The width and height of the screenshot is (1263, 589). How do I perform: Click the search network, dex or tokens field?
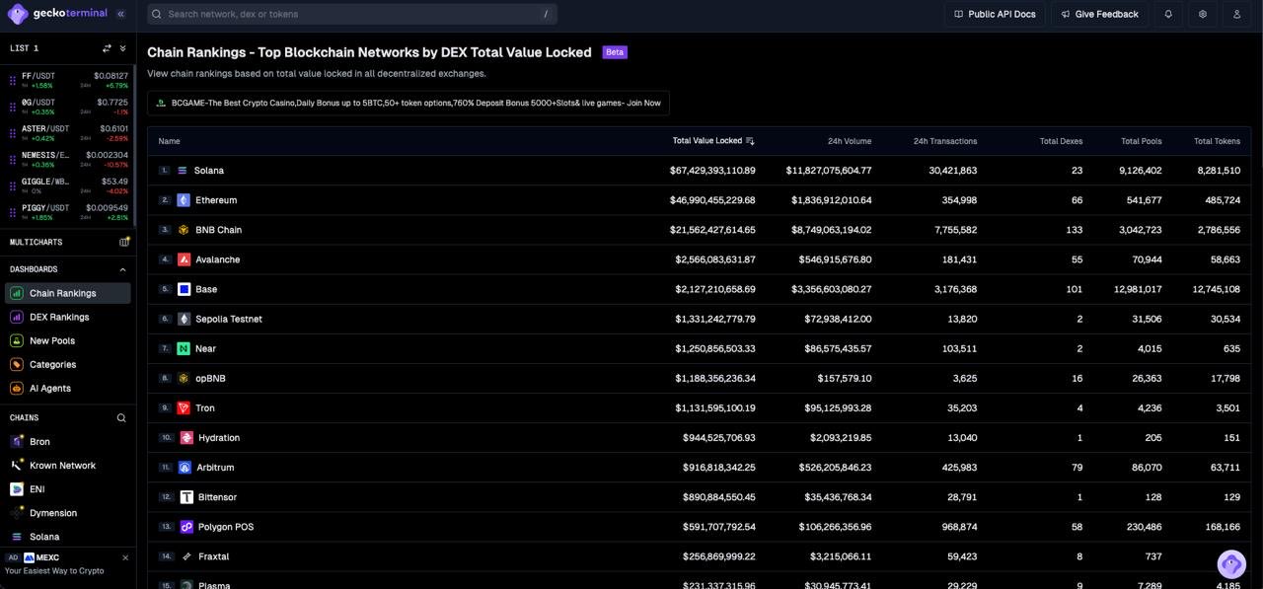[352, 14]
